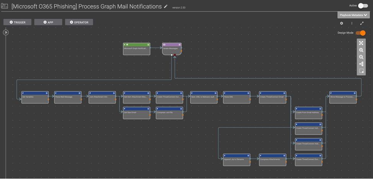The height and width of the screenshot is (179, 373).
Task: Zoom out of the playbook canvas
Action: tap(361, 57)
